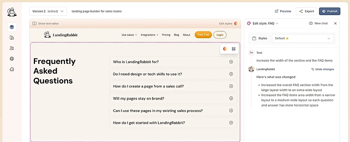The width and height of the screenshot is (350, 142).
Task: Open the page Preview
Action: point(283,11)
